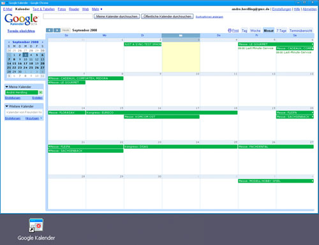Click the Google Kalender logo
Screen dimensions: 319x245
pyautogui.click(x=21, y=20)
